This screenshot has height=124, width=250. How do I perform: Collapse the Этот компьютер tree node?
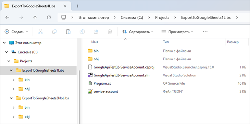click(4, 43)
